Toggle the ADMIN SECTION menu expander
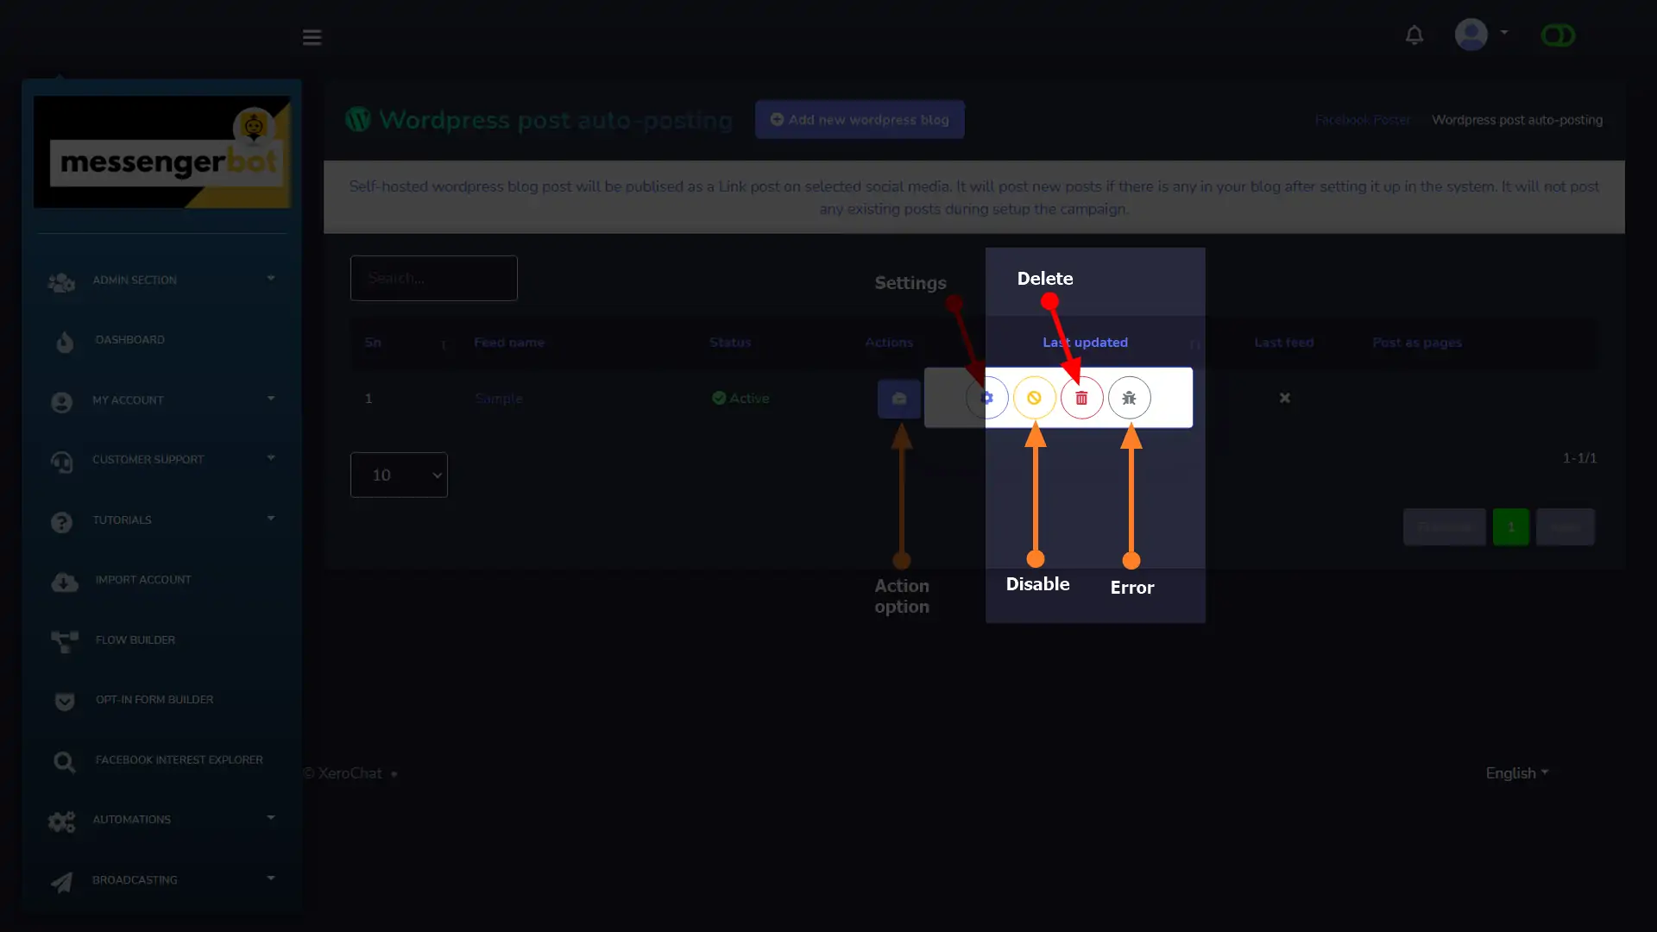 click(271, 279)
